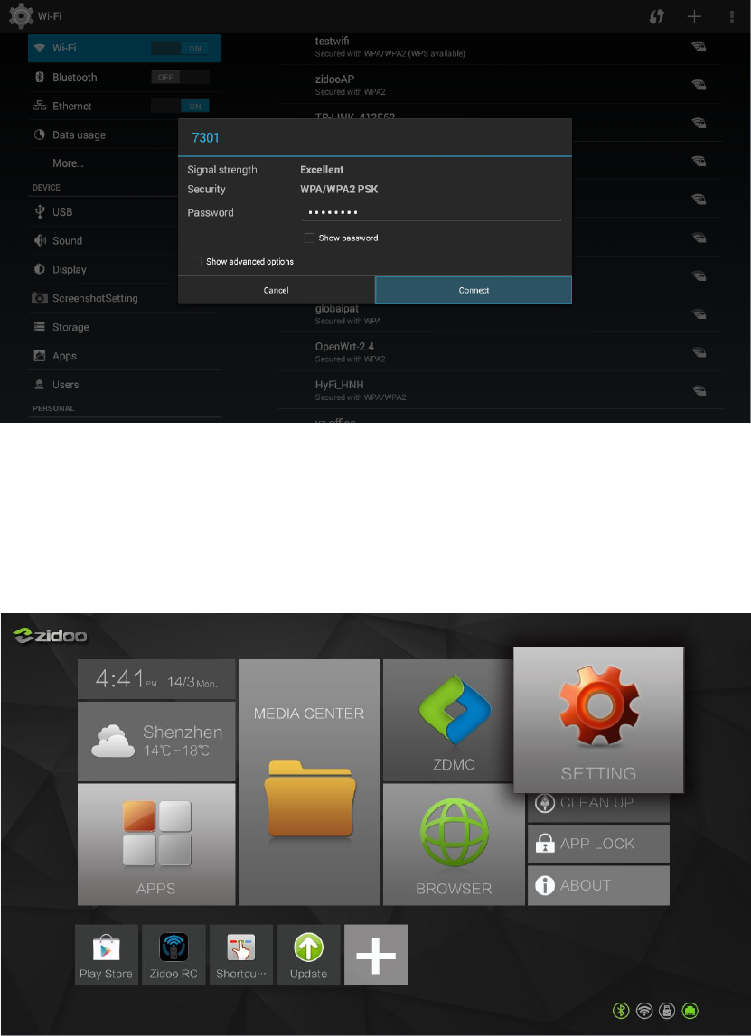Open Apps settings

pos(125,356)
